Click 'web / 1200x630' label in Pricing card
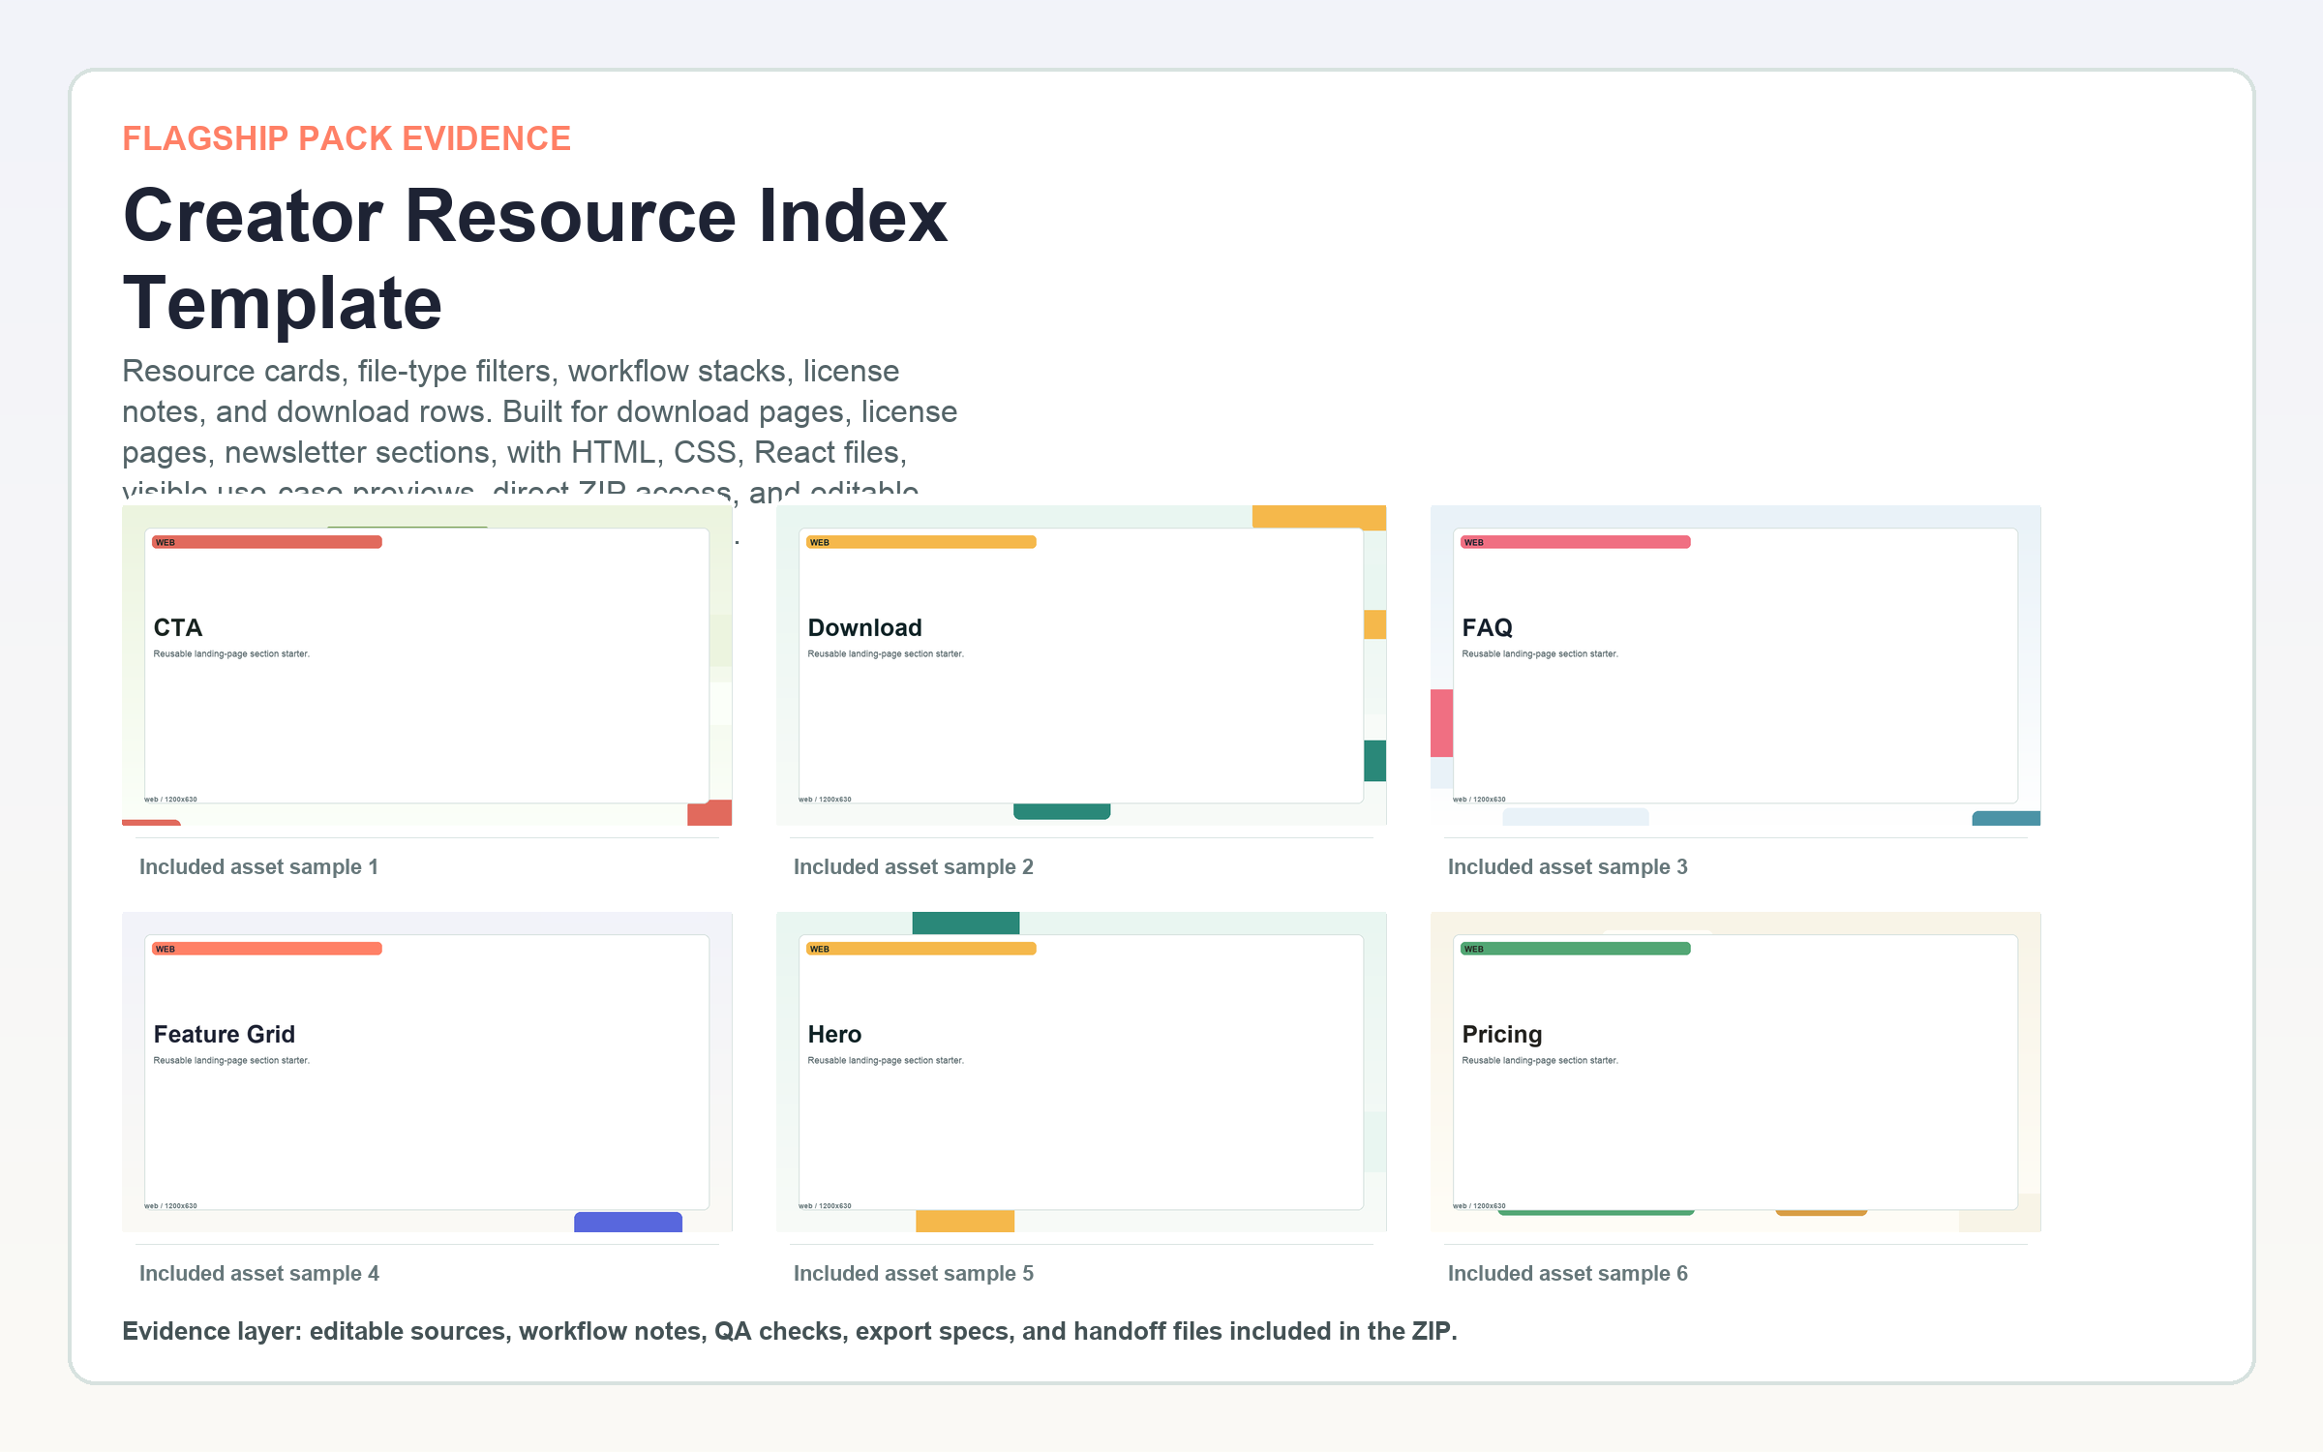This screenshot has width=2323, height=1452. [1479, 1206]
